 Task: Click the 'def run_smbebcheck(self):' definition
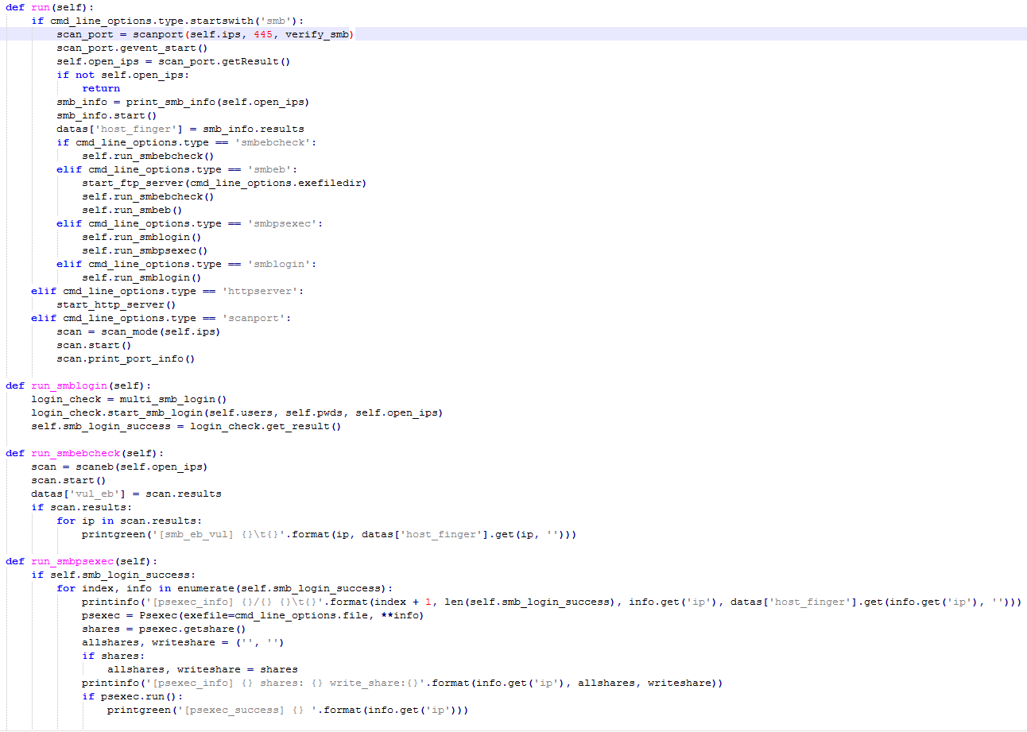85,453
